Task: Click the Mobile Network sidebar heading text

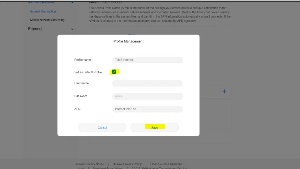Action: [41, 2]
